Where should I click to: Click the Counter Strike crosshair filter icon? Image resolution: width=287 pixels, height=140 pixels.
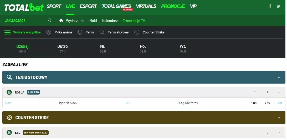(137, 32)
